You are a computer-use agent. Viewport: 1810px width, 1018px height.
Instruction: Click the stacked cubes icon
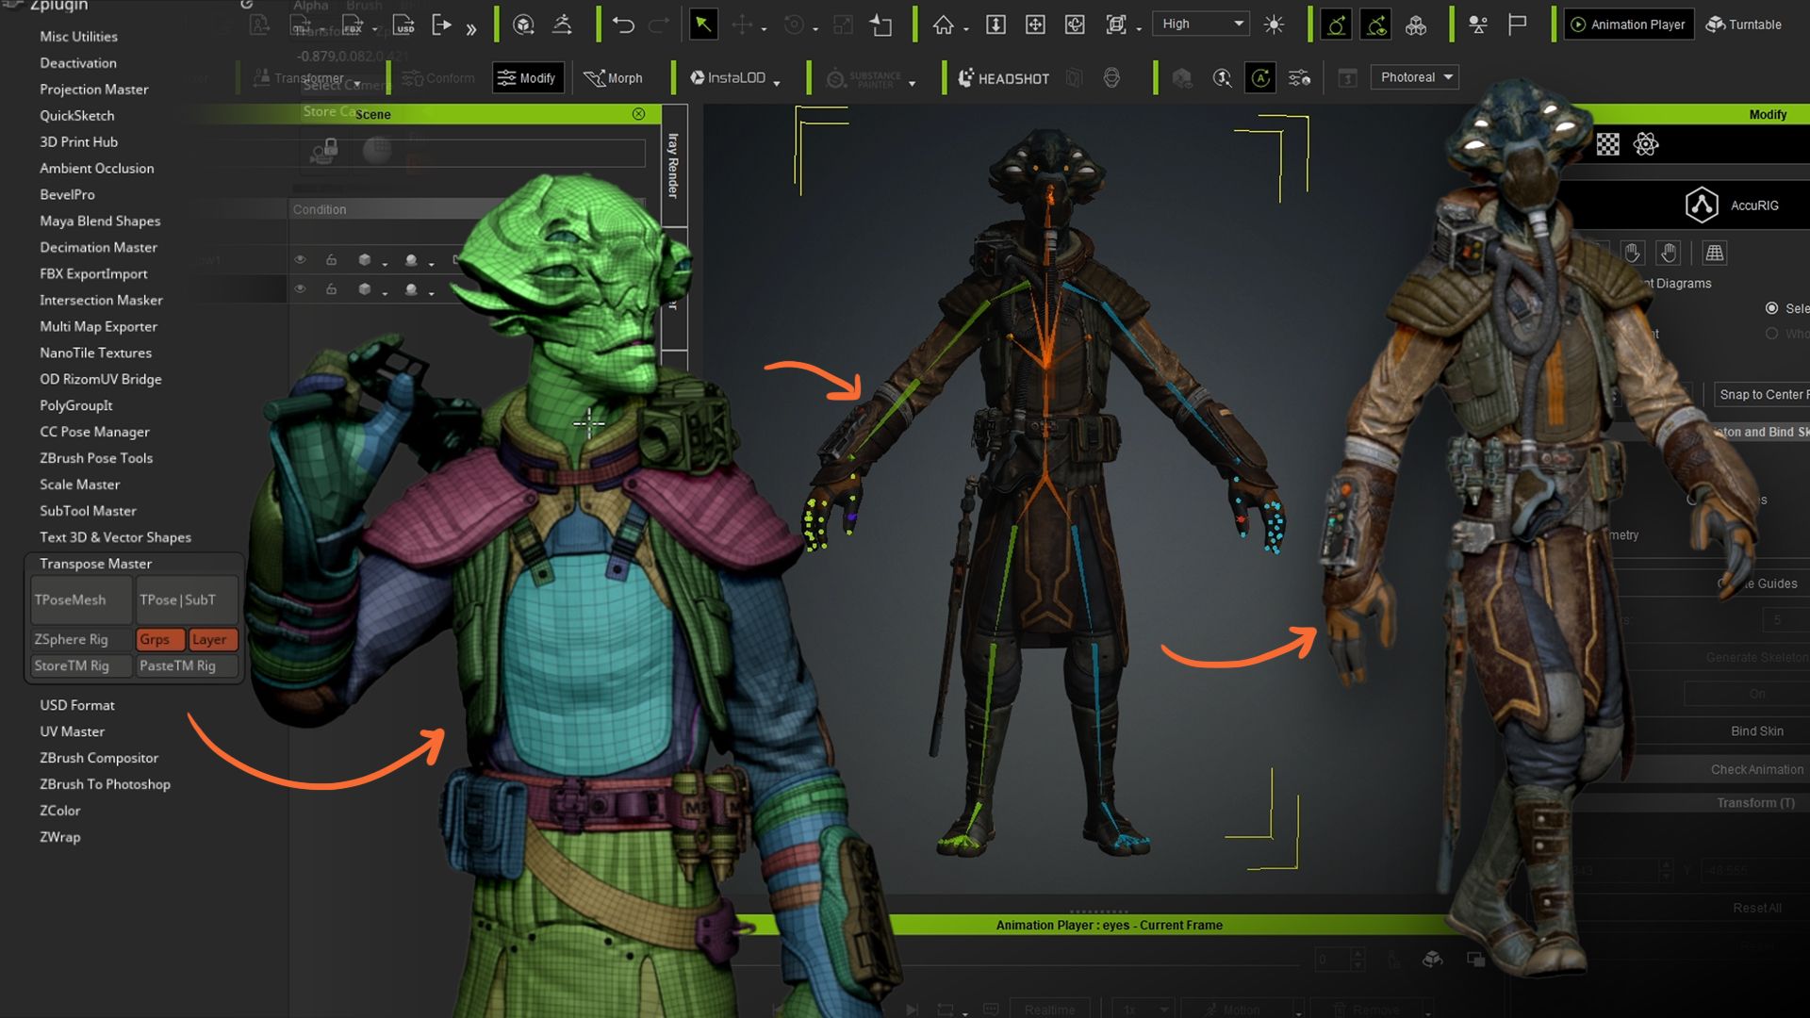tap(1416, 25)
